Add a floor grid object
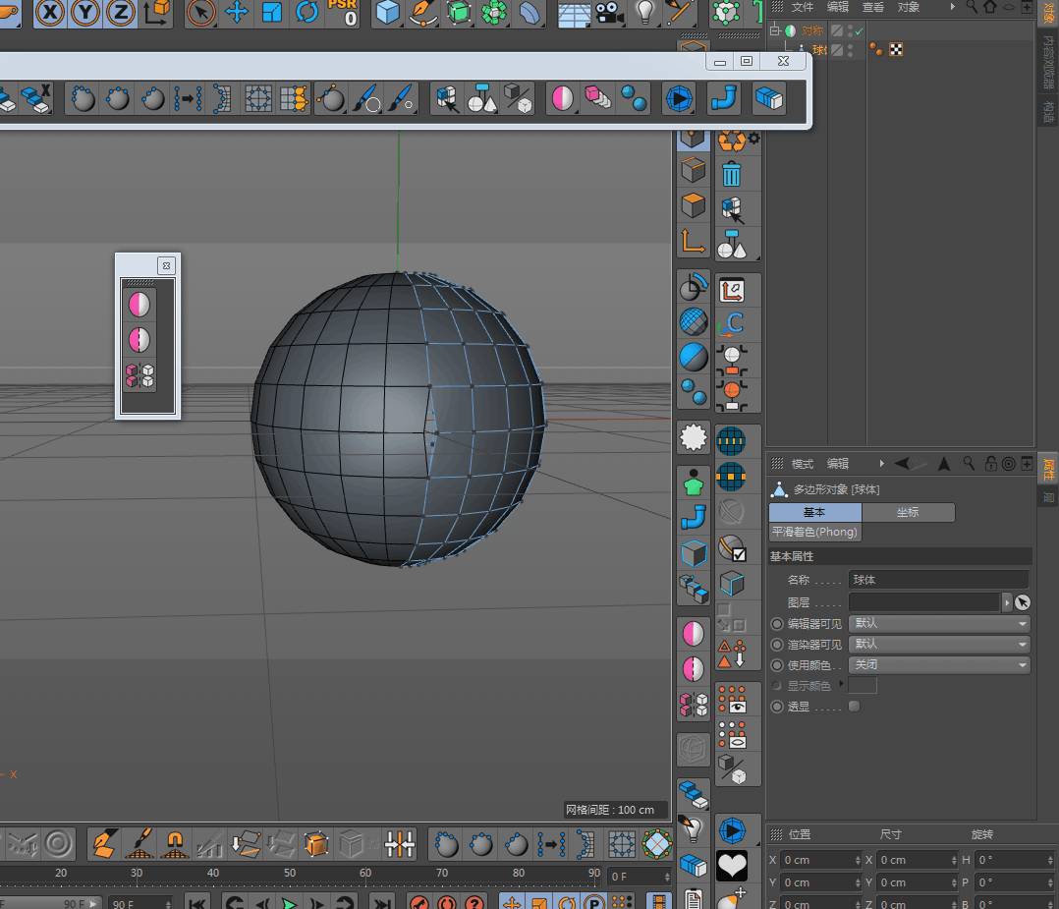This screenshot has height=909, width=1059. click(x=574, y=13)
